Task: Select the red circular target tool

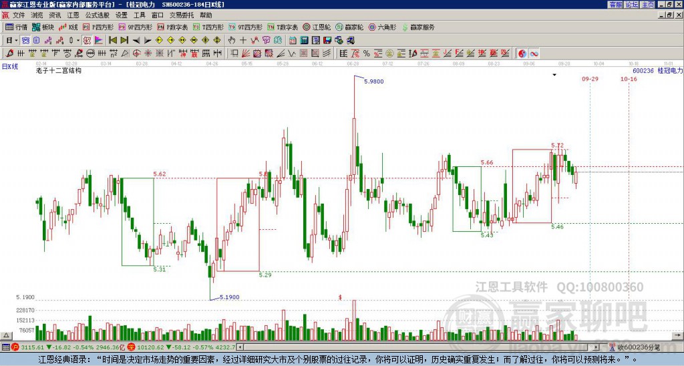Action: point(136,53)
